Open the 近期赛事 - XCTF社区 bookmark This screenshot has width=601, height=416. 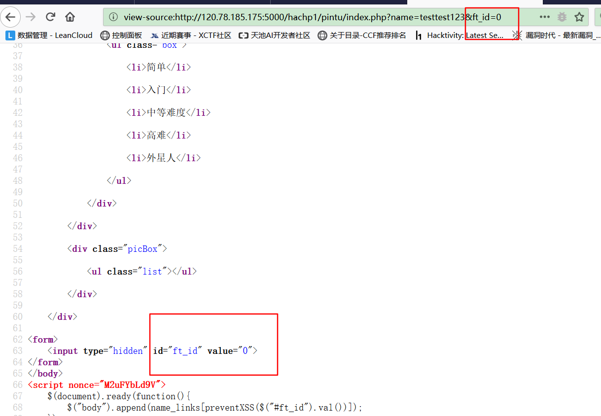196,35
